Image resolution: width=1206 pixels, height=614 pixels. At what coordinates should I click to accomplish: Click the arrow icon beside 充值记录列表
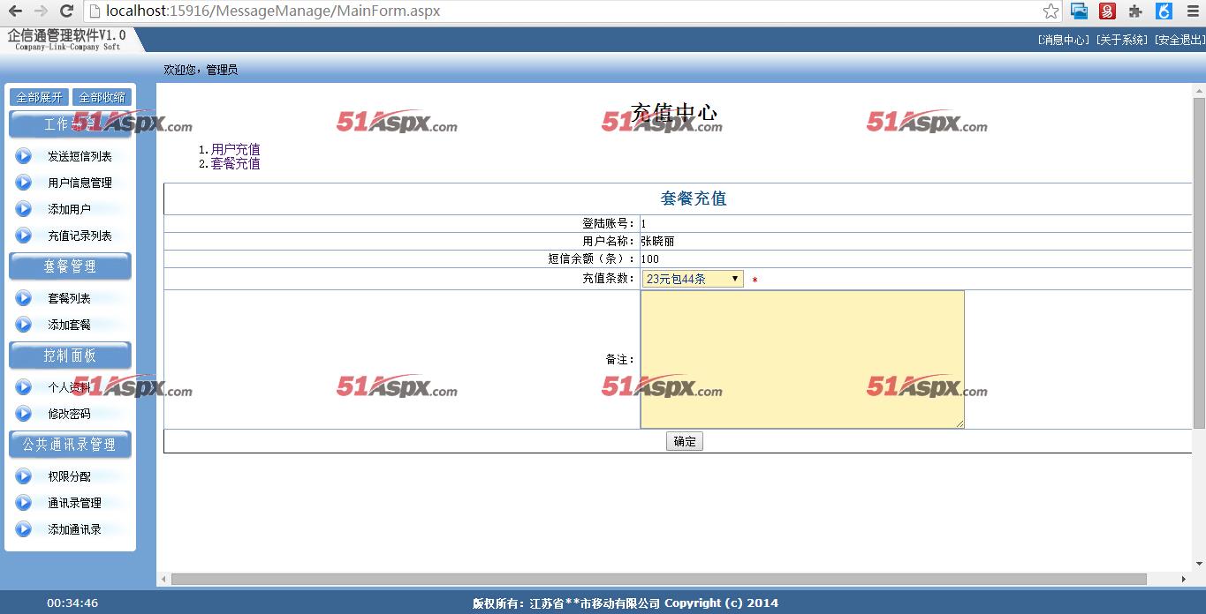[24, 236]
